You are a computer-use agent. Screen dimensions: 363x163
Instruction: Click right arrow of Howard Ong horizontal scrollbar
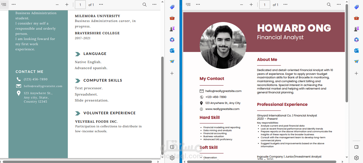(343, 162)
